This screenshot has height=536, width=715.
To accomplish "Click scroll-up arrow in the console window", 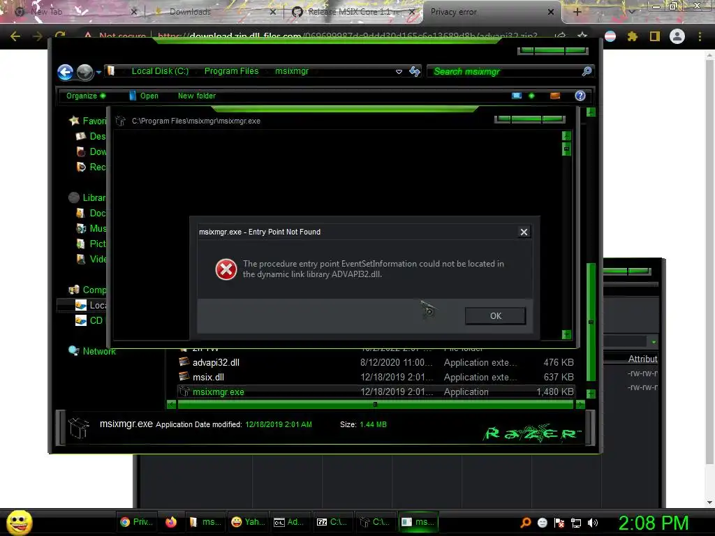I will click(566, 136).
